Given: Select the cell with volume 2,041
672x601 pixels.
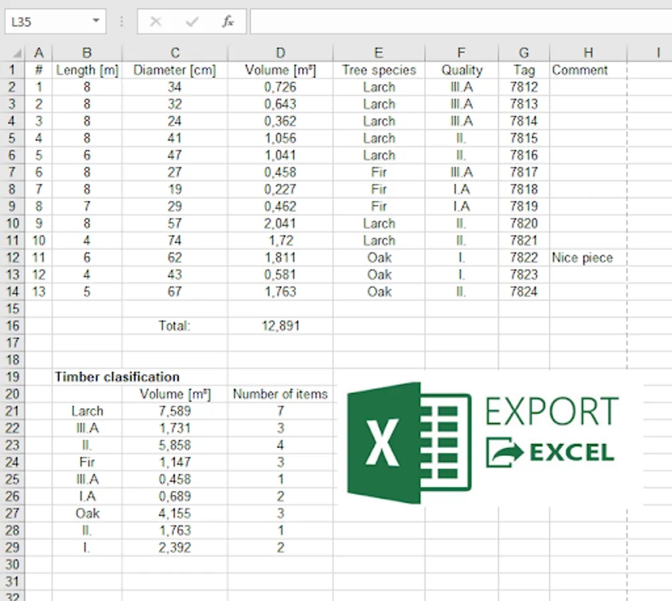Looking at the screenshot, I should tap(281, 223).
